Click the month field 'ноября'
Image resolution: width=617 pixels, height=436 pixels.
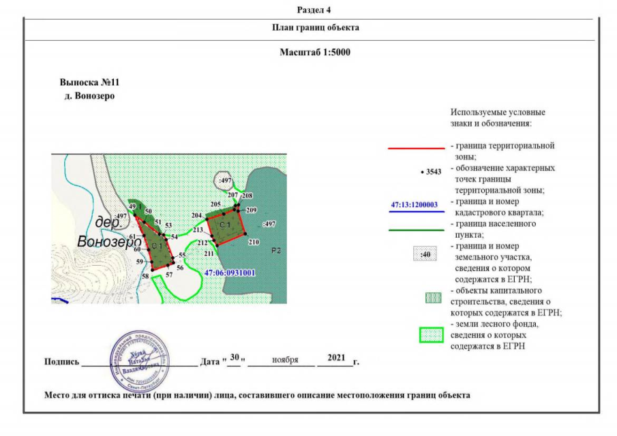[284, 358]
